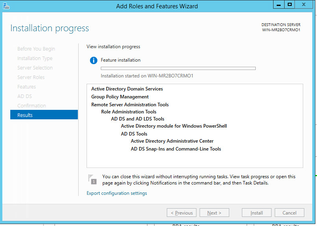Click the blue information icon beside Feature installation
The image size is (317, 226).
coord(93,60)
